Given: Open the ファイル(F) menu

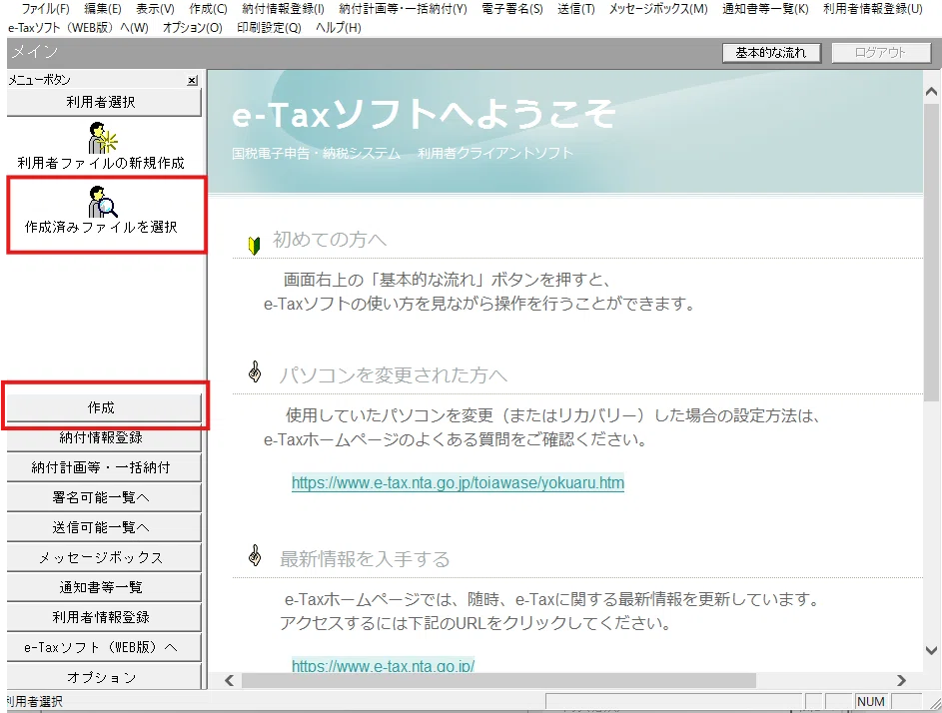Looking at the screenshot, I should point(45,9).
